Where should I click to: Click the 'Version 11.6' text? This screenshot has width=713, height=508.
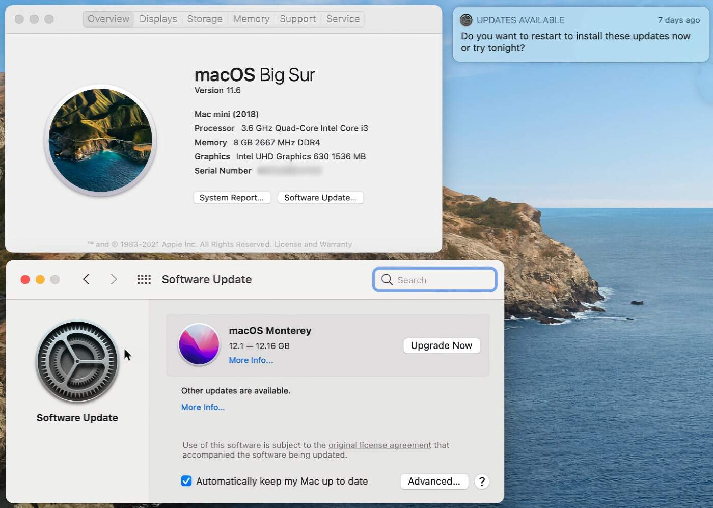(x=217, y=90)
